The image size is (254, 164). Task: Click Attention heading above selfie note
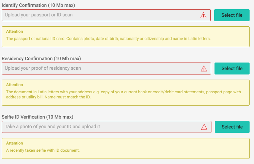pos(15,143)
